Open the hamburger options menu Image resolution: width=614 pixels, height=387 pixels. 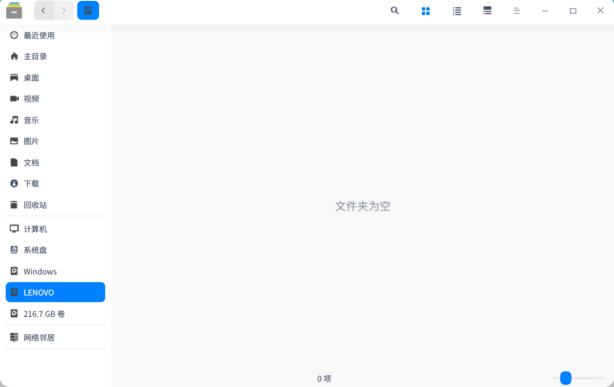coord(517,10)
